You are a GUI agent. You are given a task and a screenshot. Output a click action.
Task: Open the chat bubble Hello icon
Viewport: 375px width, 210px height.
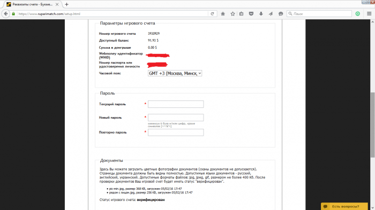(281, 14)
